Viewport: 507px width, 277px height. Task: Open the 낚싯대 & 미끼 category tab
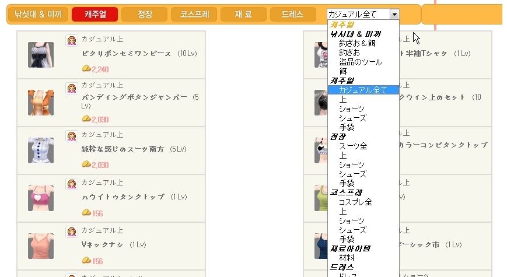(x=38, y=15)
